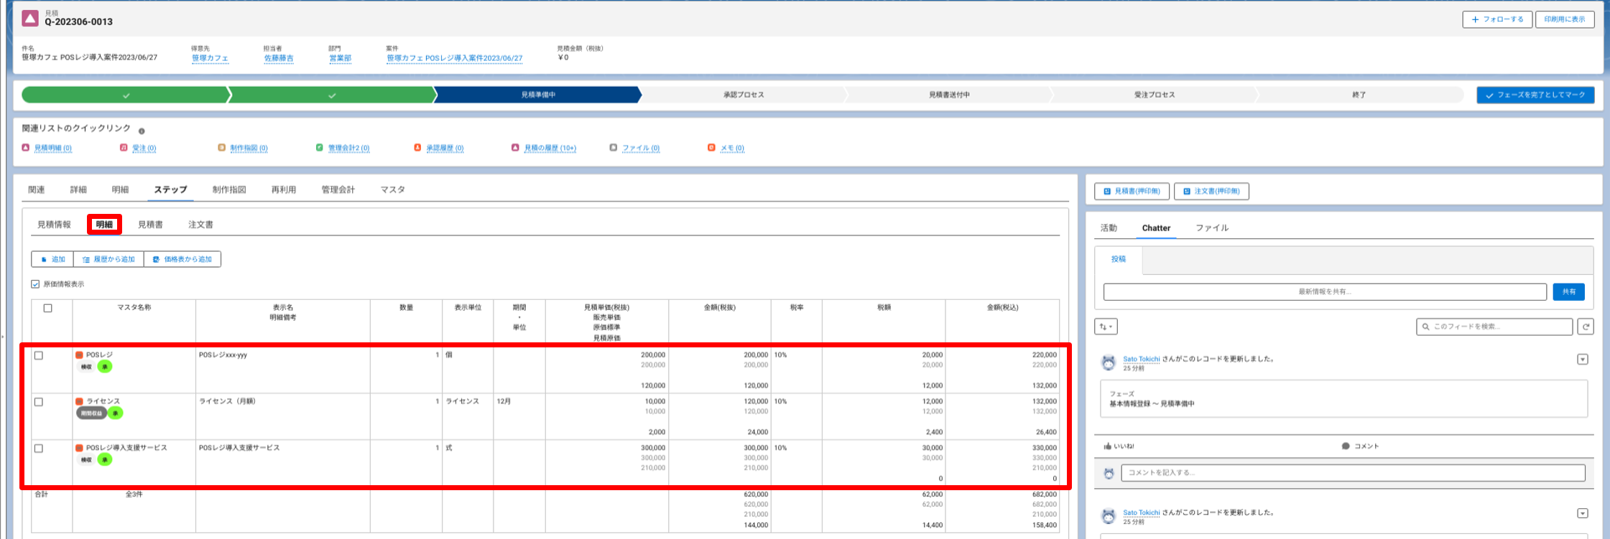Click the first completed green phase checkmark stage

126,95
